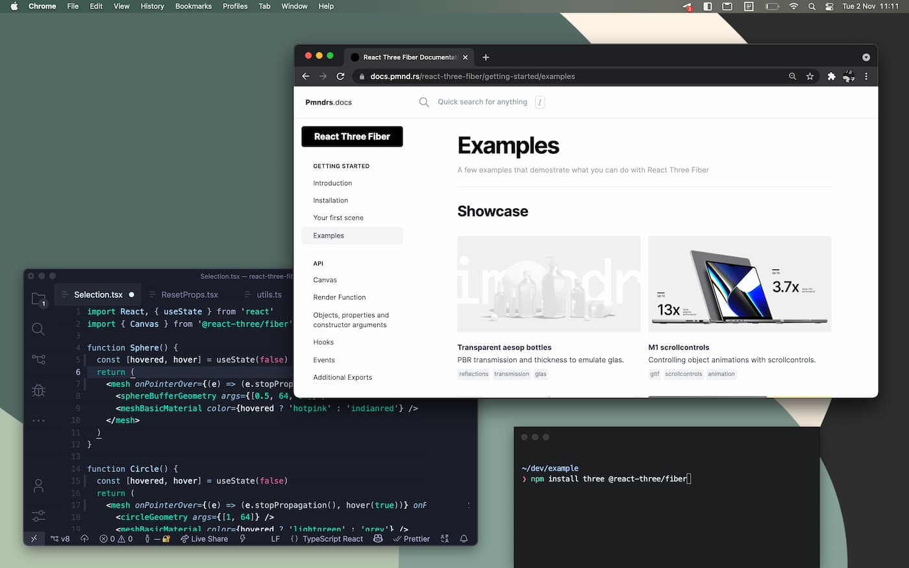
Task: Open the Introduction docs link
Action: [x=332, y=183]
